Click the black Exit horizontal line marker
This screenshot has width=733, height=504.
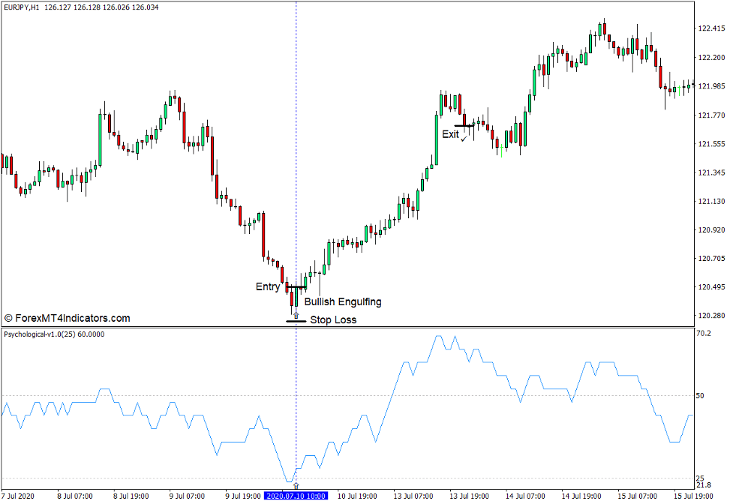coord(464,126)
